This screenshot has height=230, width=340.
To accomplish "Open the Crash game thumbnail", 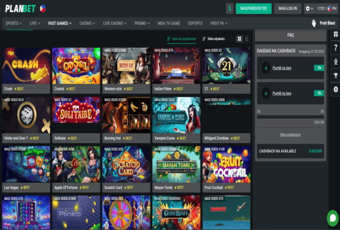I will (26, 66).
